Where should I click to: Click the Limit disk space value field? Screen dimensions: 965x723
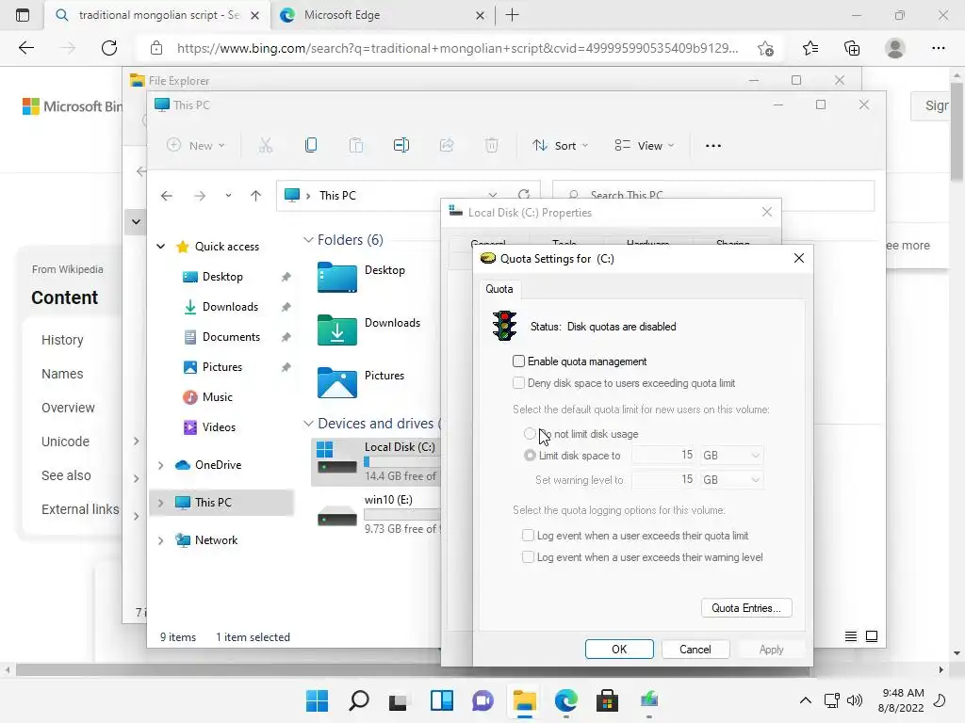(664, 456)
